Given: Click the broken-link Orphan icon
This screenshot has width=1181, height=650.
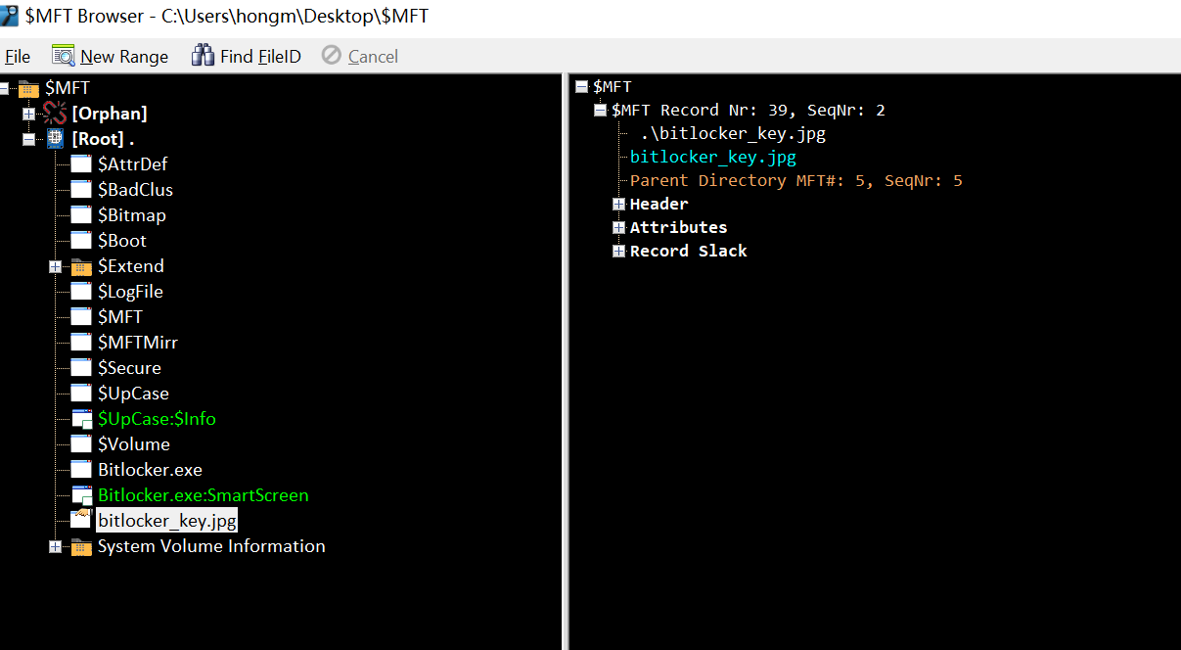Looking at the screenshot, I should (x=55, y=114).
